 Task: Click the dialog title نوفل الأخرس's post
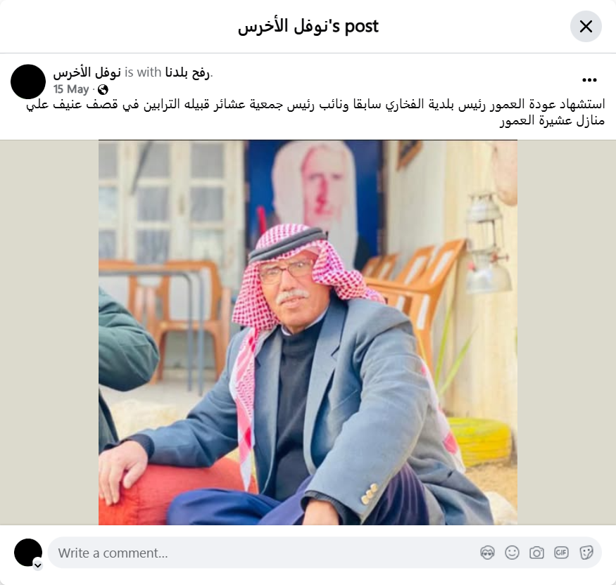(308, 27)
